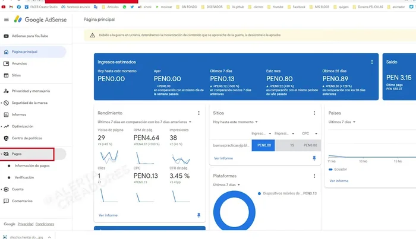The image size is (416, 239).
Task: Click the Gmail bookmark icon
Action: pyautogui.click(x=11, y=7)
